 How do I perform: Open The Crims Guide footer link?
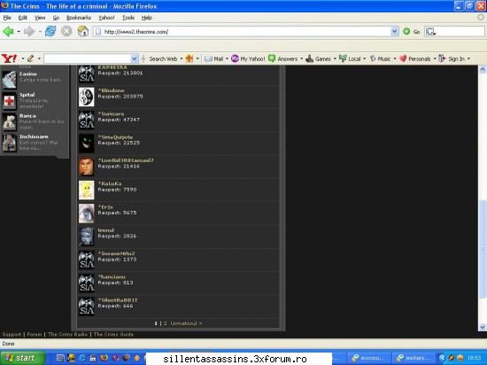coord(113,335)
